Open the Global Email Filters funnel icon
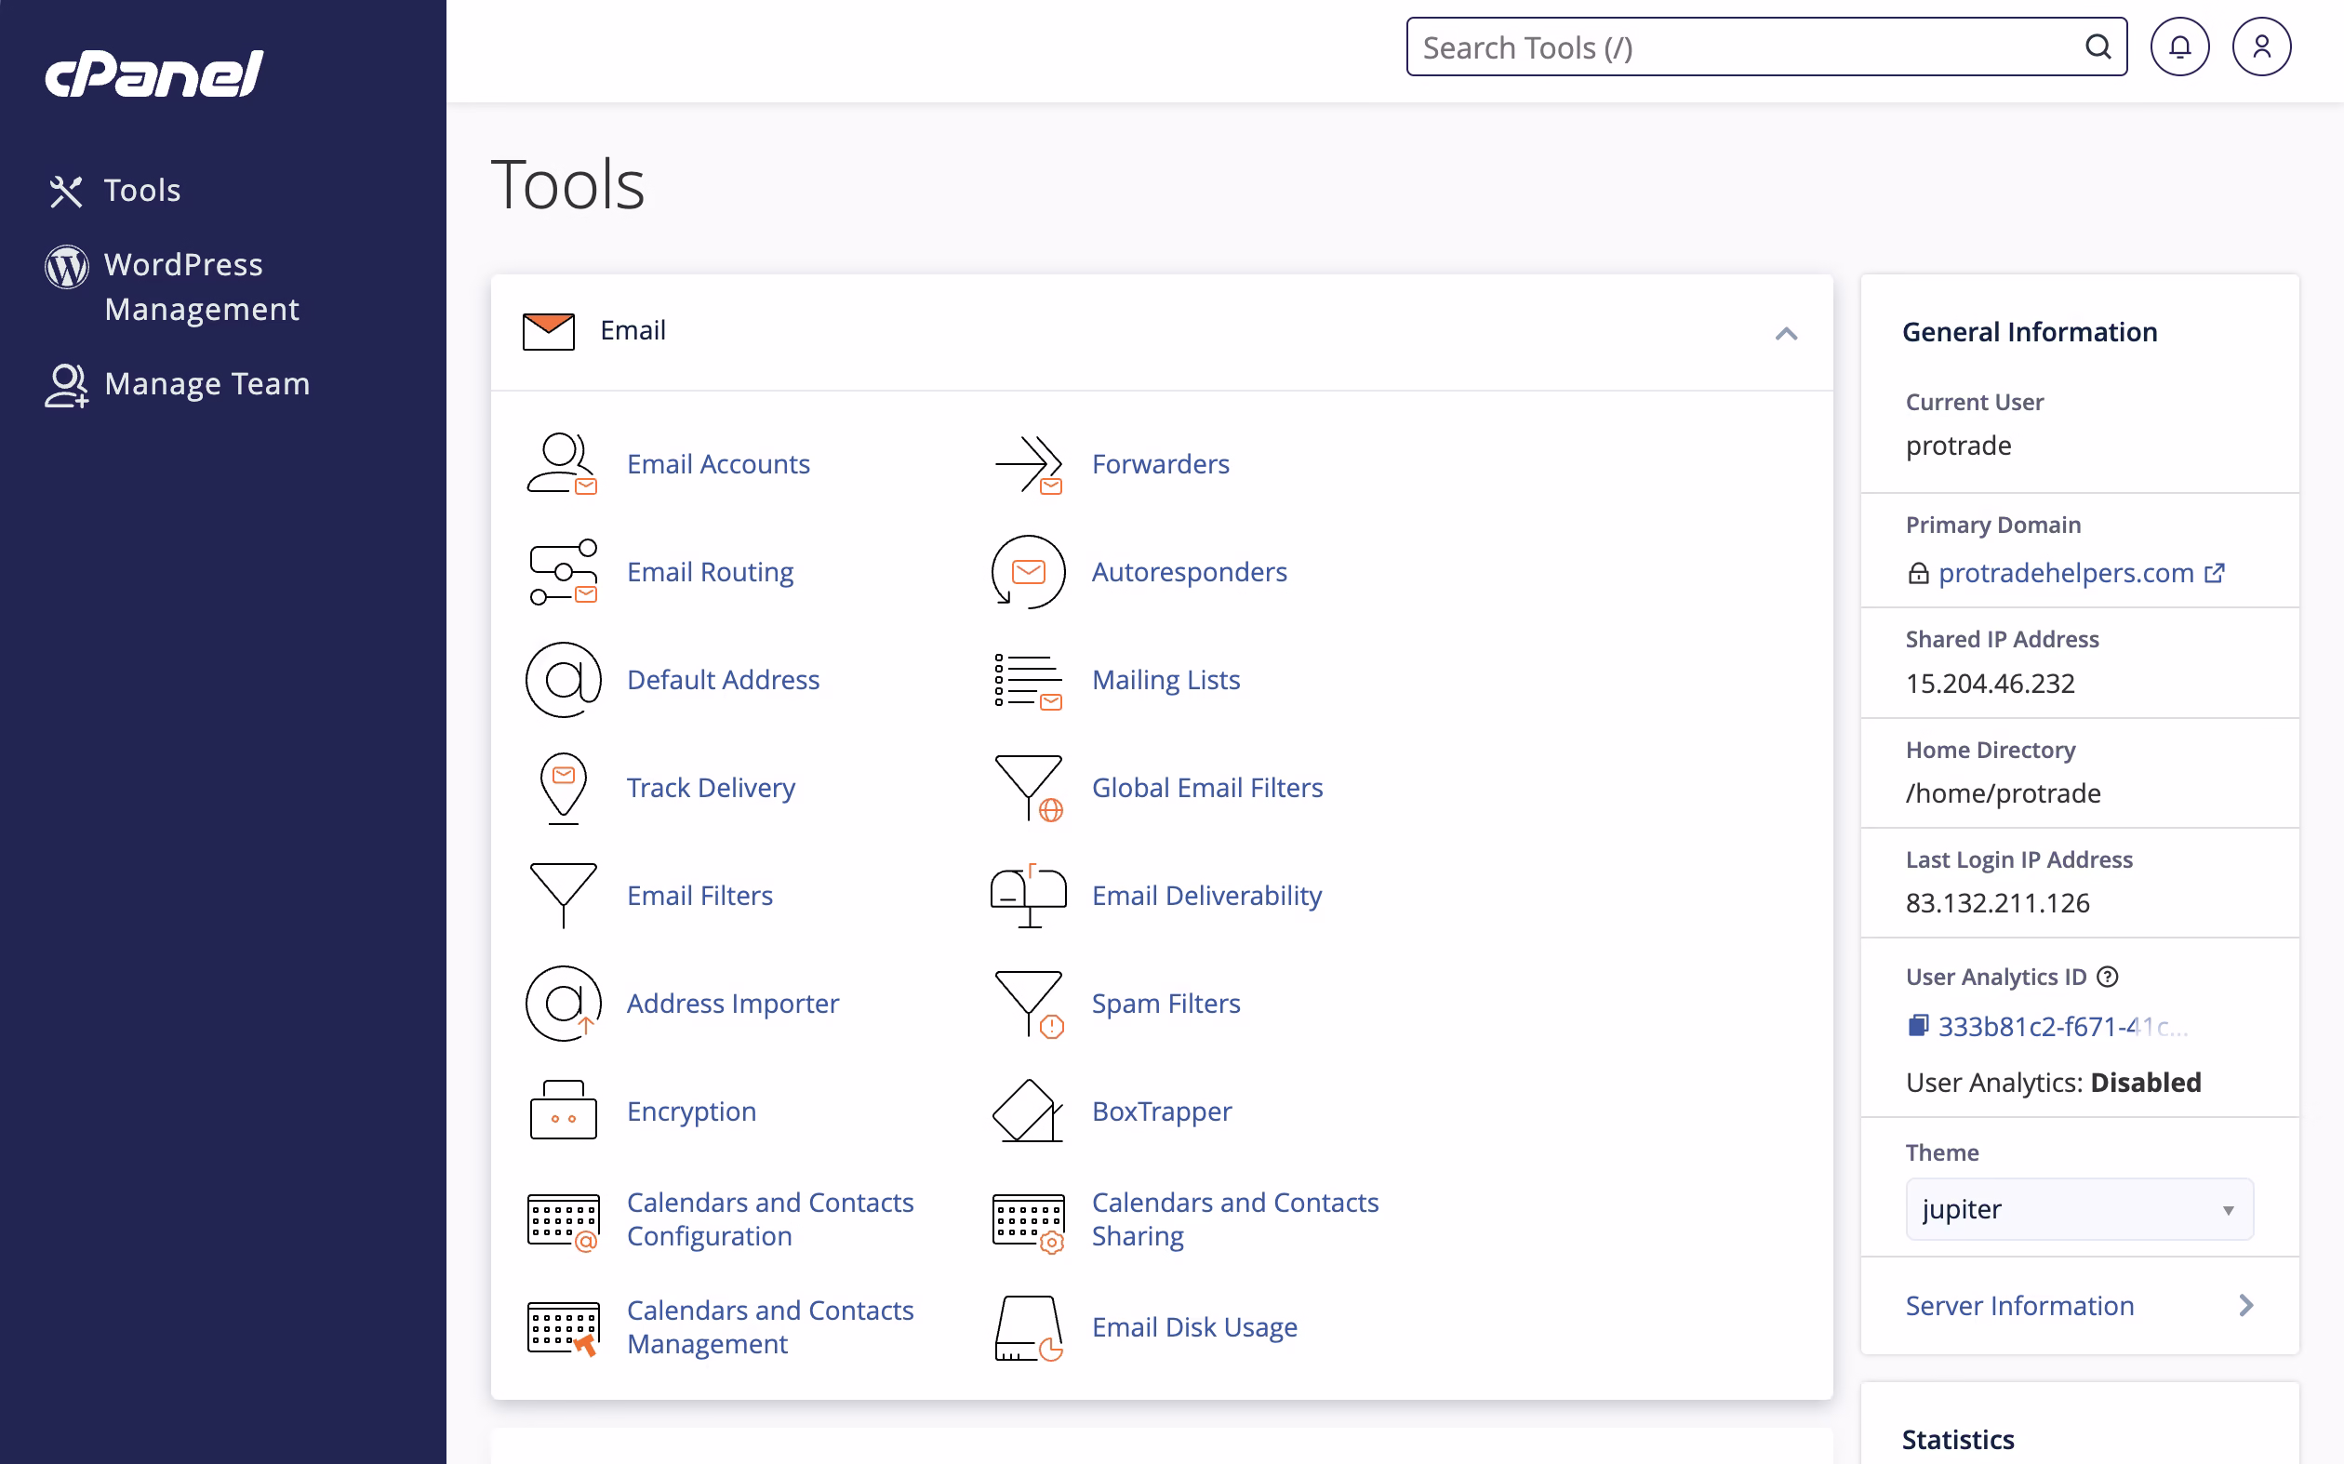 pos(1028,788)
